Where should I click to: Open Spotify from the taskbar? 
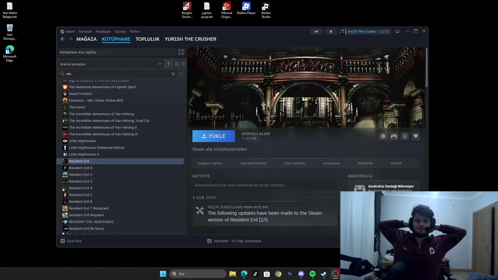click(312, 274)
